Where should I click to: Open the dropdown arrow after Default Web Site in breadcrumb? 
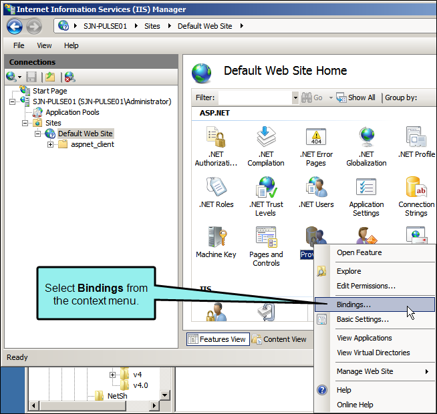[x=242, y=26]
